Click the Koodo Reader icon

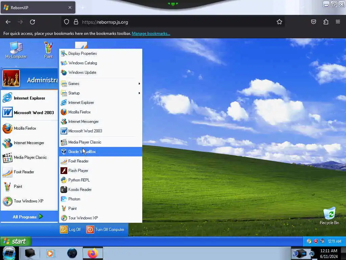pyautogui.click(x=64, y=190)
